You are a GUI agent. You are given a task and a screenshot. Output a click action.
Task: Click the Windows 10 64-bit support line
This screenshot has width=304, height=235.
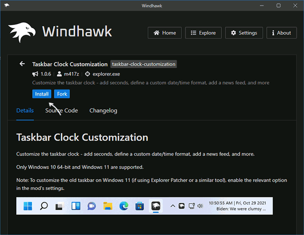(80, 167)
